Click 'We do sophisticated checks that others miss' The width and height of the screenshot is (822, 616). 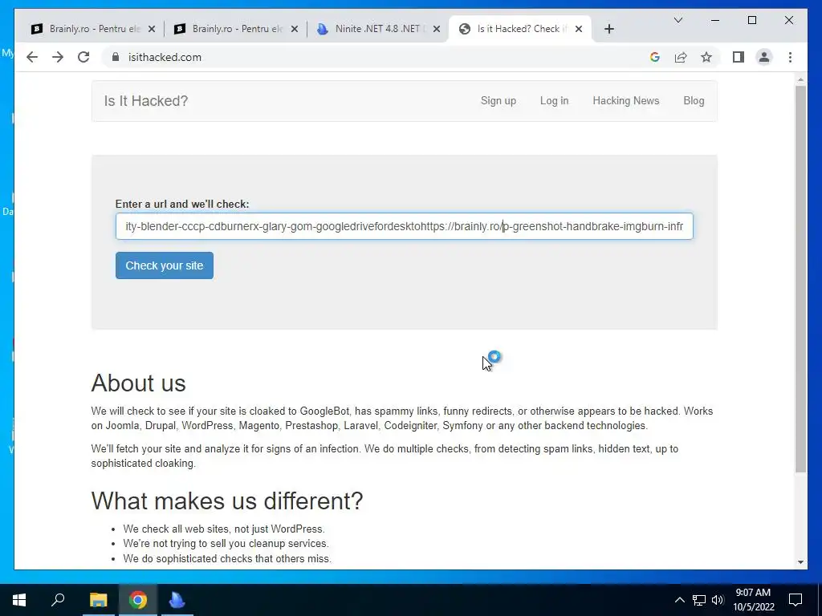pyautogui.click(x=227, y=559)
